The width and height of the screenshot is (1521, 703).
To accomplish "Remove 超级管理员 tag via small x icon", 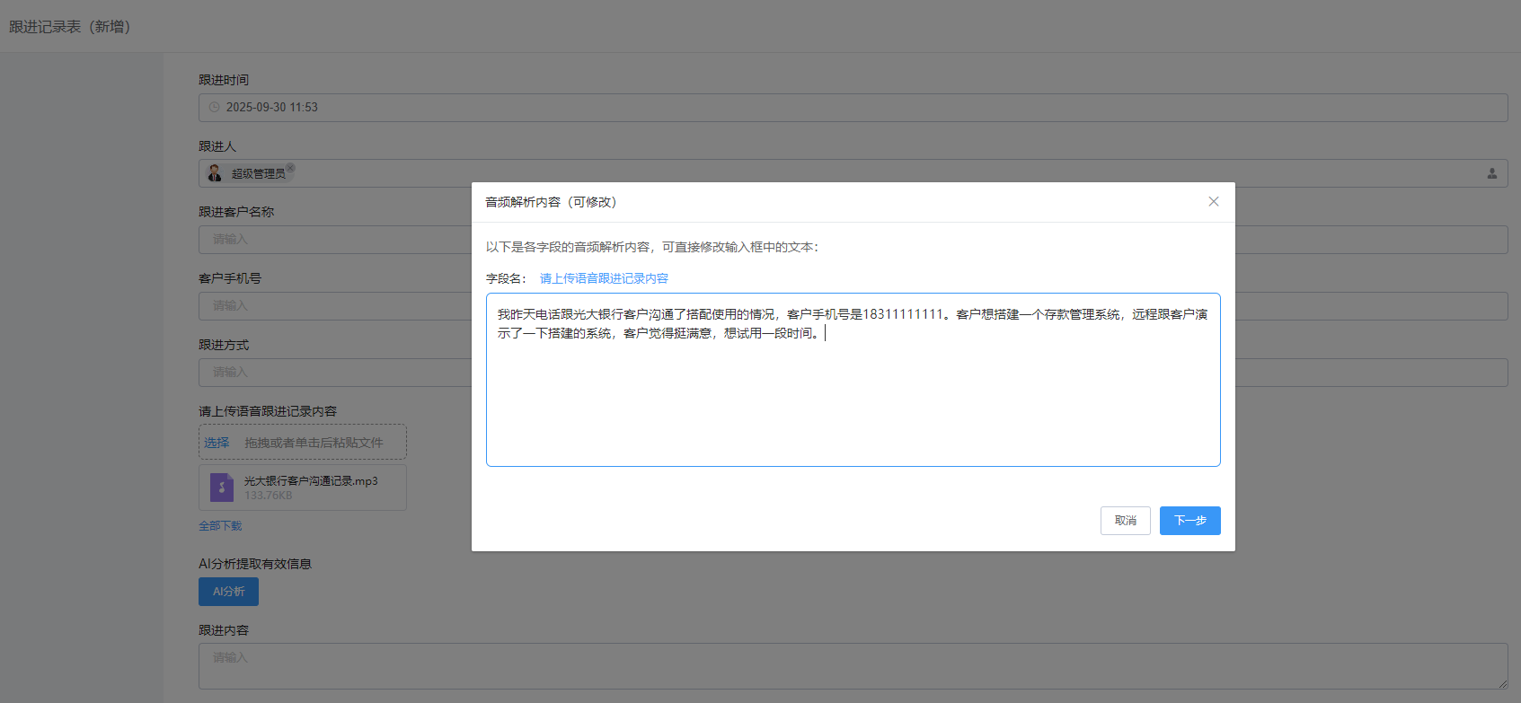I will (290, 168).
